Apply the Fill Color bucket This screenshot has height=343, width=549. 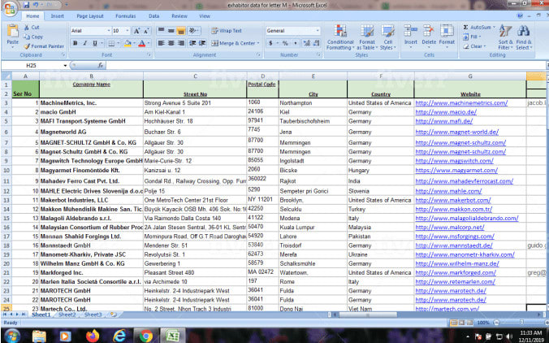point(128,43)
